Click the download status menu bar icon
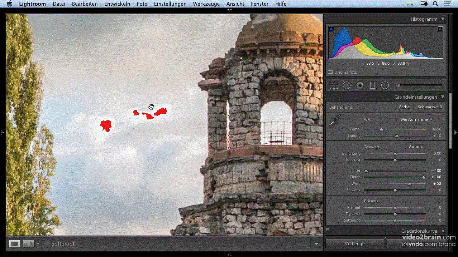Viewport: 458px width, 257px height. [x=410, y=4]
